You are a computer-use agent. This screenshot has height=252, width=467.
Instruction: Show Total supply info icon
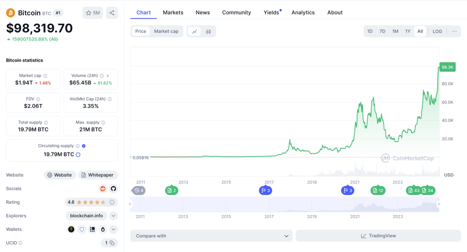(46, 122)
